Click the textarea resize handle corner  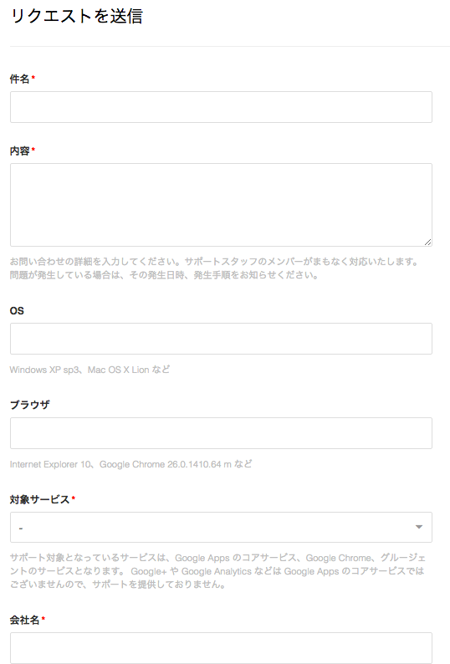[x=427, y=243]
